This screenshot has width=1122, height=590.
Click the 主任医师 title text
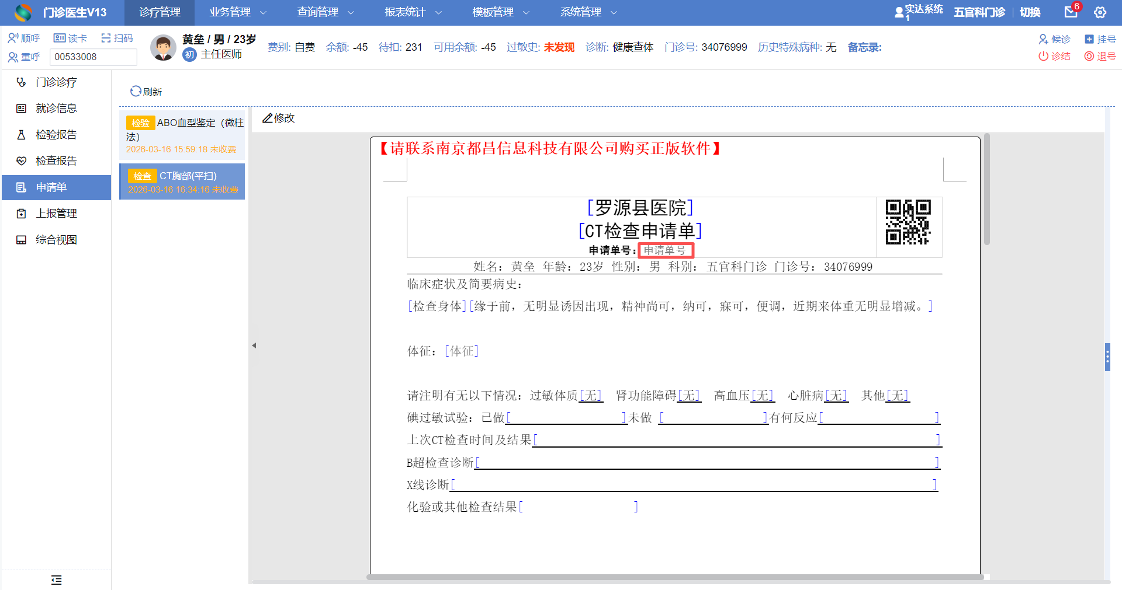221,54
